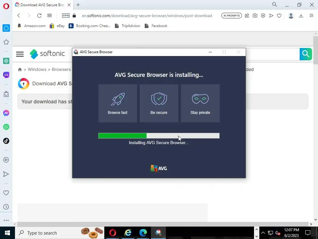Screen dimensions: 318x239
Task: Open the Facebook bookmark
Action: pyautogui.click(x=156, y=26)
